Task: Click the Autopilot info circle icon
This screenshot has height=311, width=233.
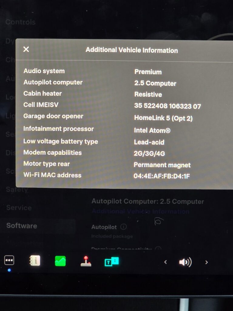Action: pyautogui.click(x=123, y=227)
